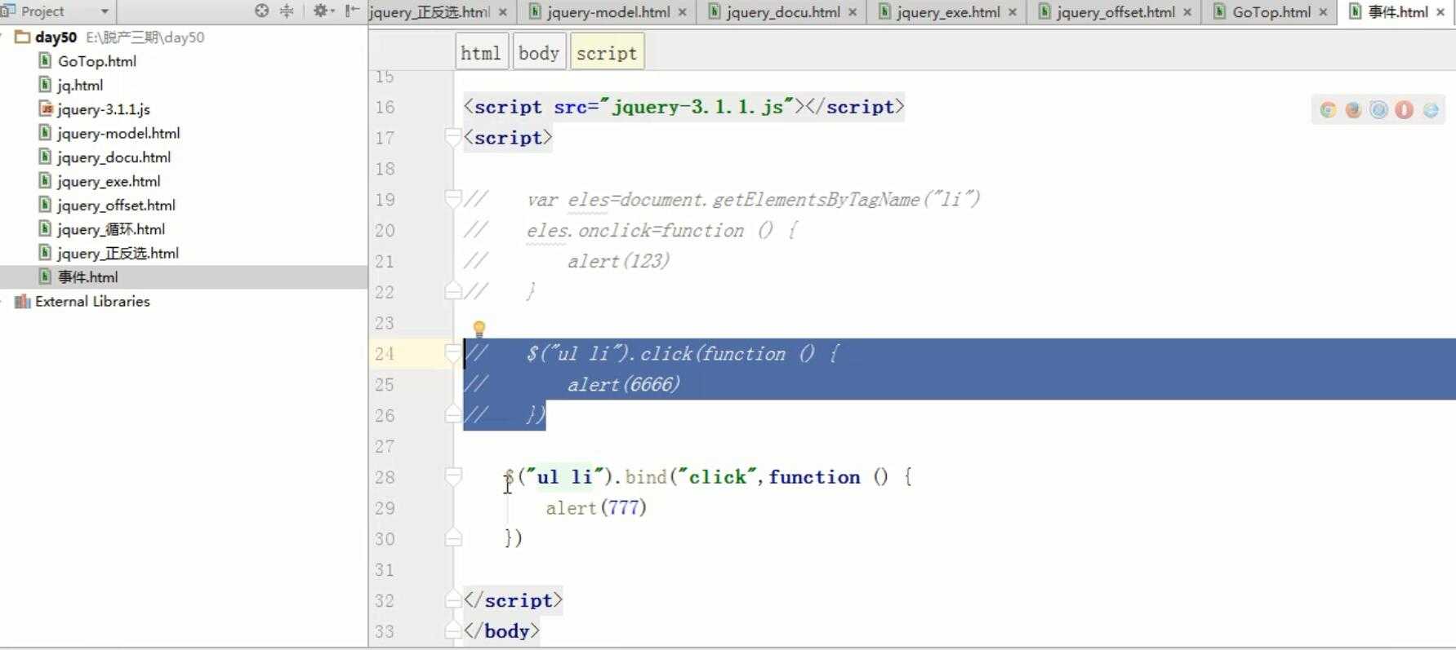This screenshot has width=1456, height=650.
Task: Click the GoTop.html file icon in project tree
Action: click(46, 61)
